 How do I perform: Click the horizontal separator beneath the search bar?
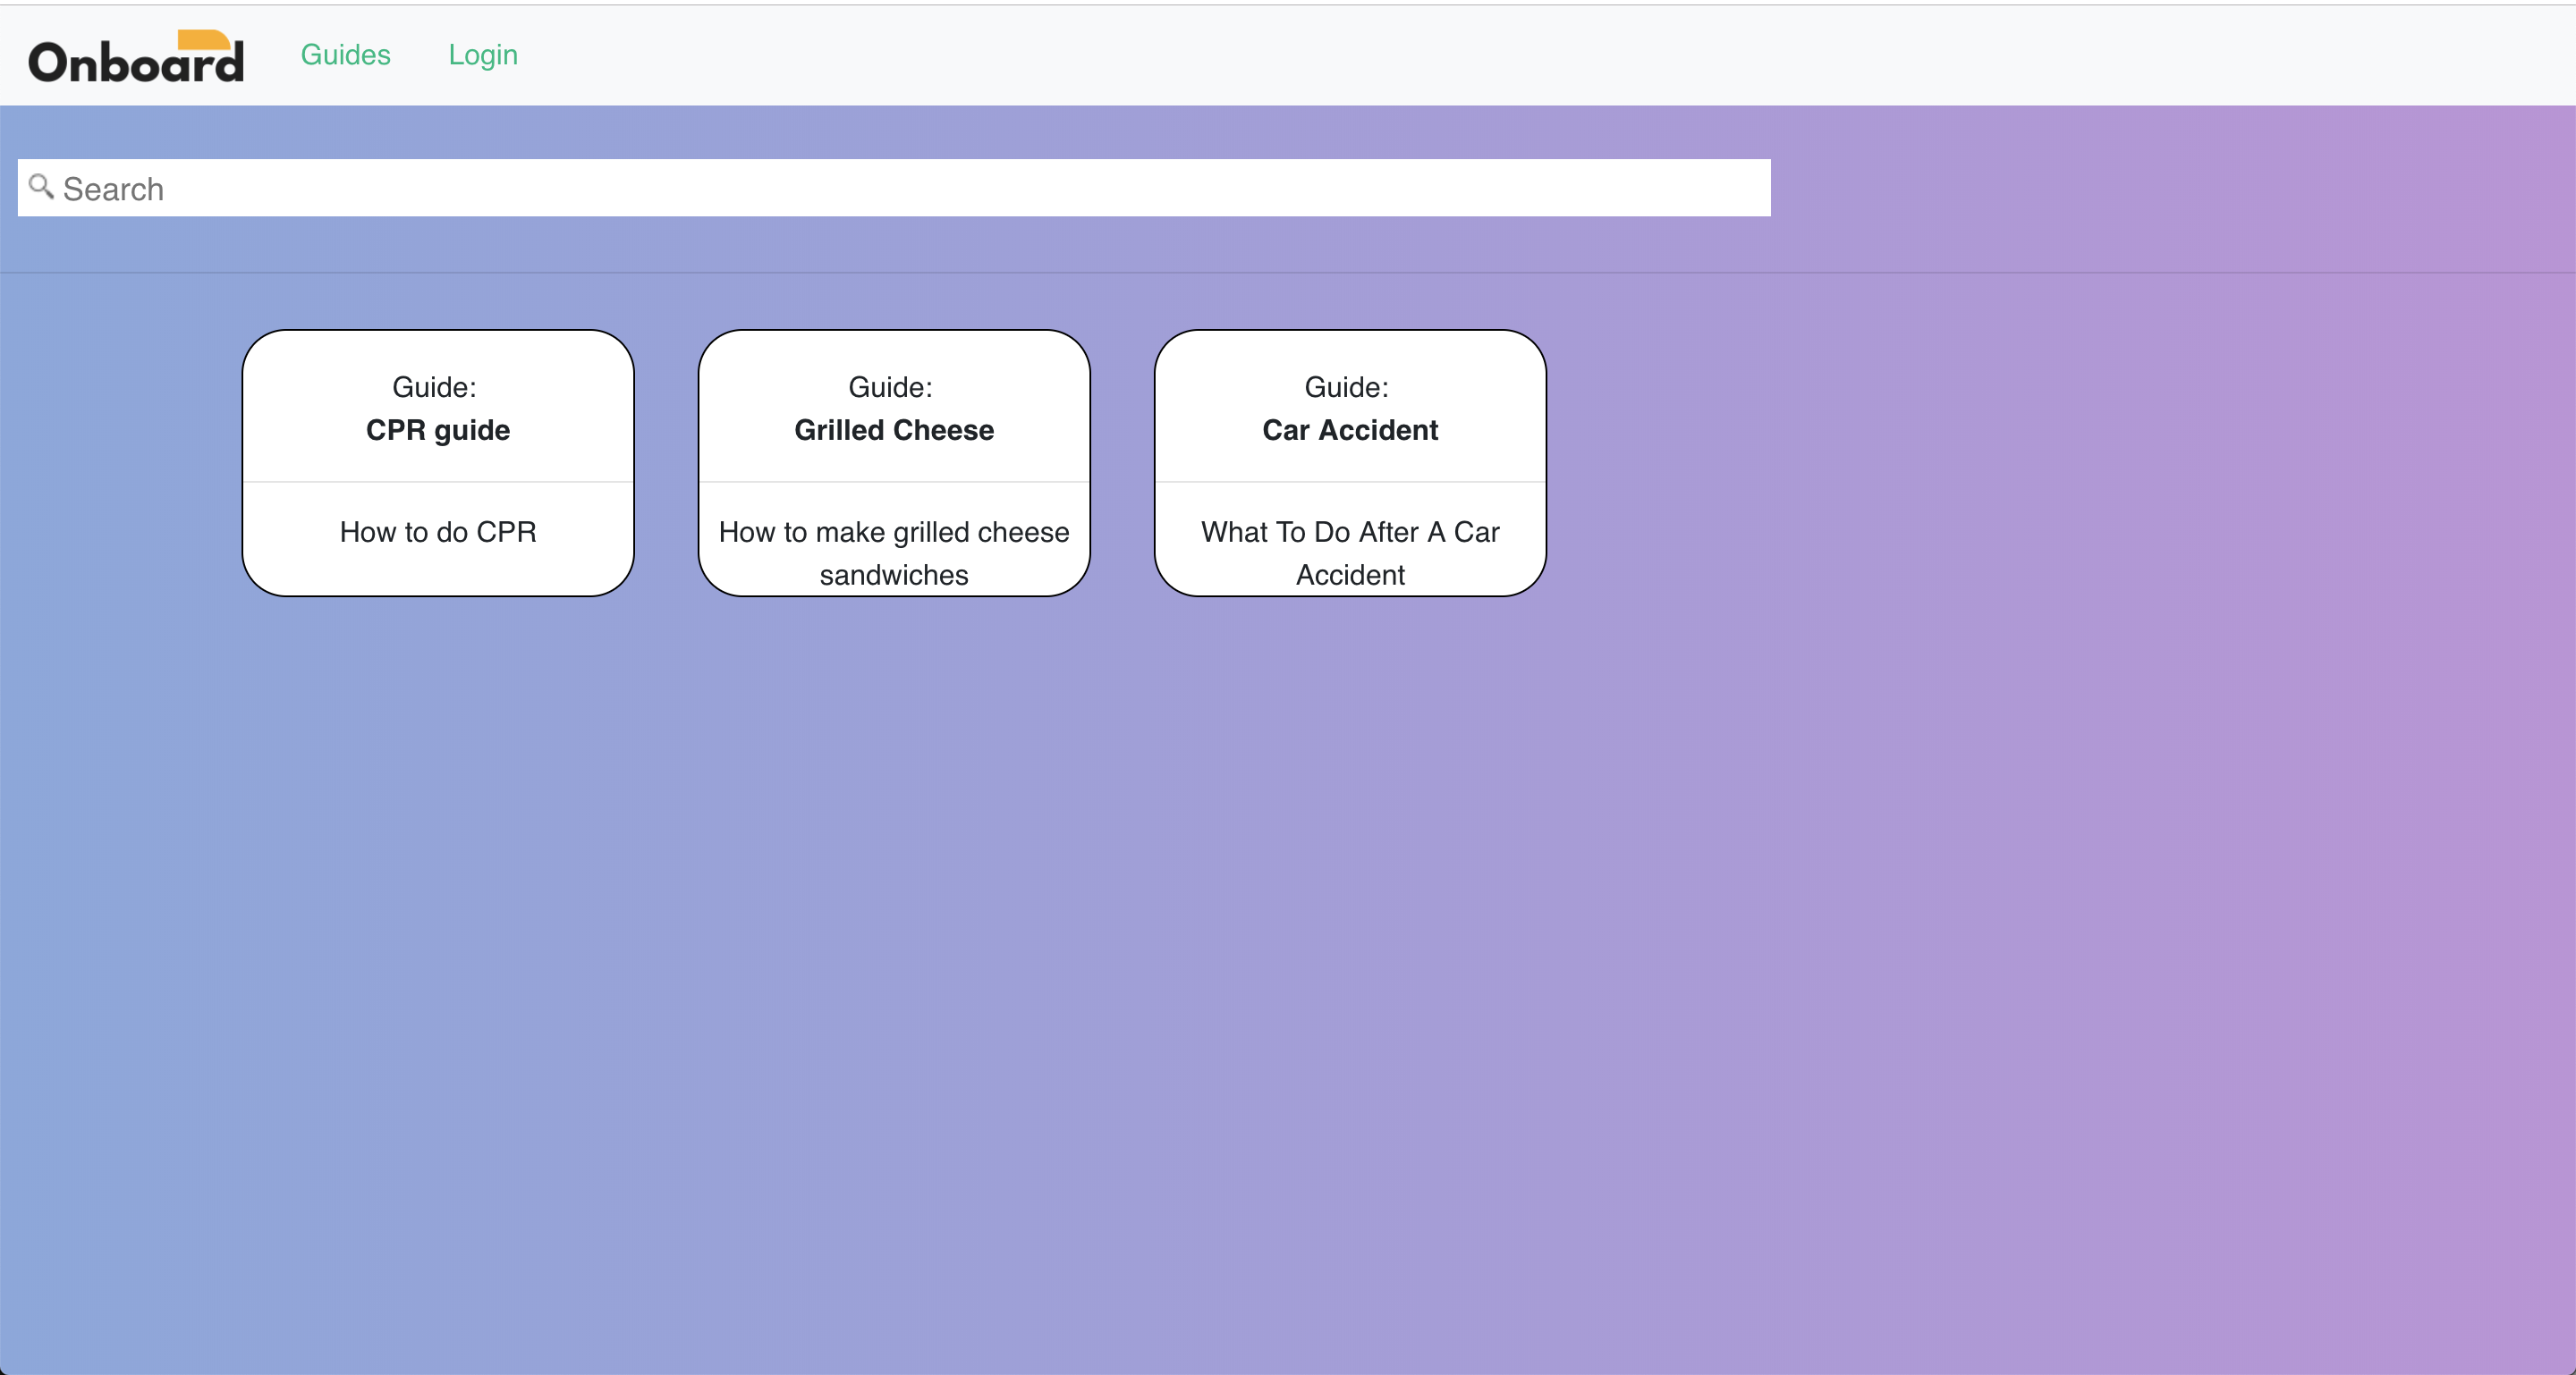click(x=1288, y=273)
